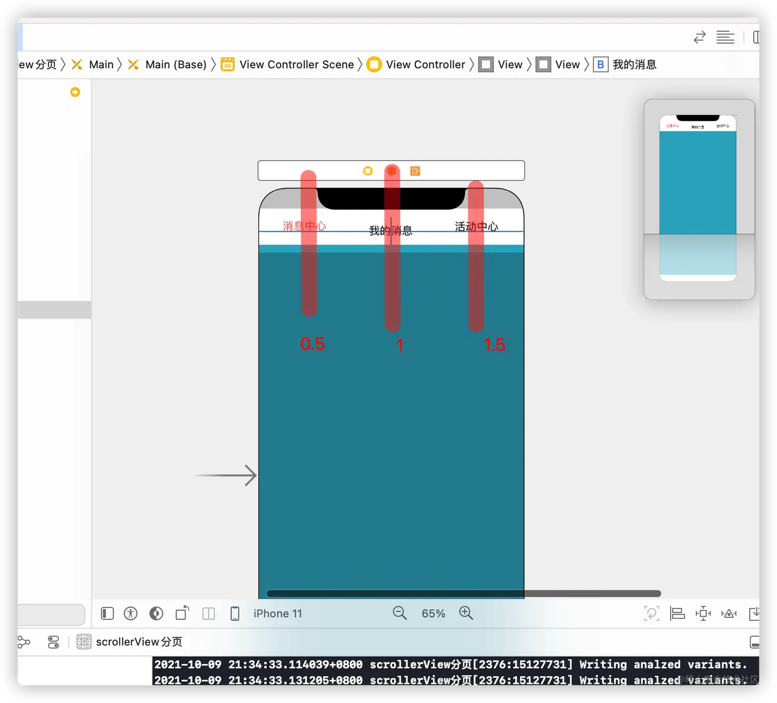Select the 我的消息 button breadcrumb

(x=625, y=64)
